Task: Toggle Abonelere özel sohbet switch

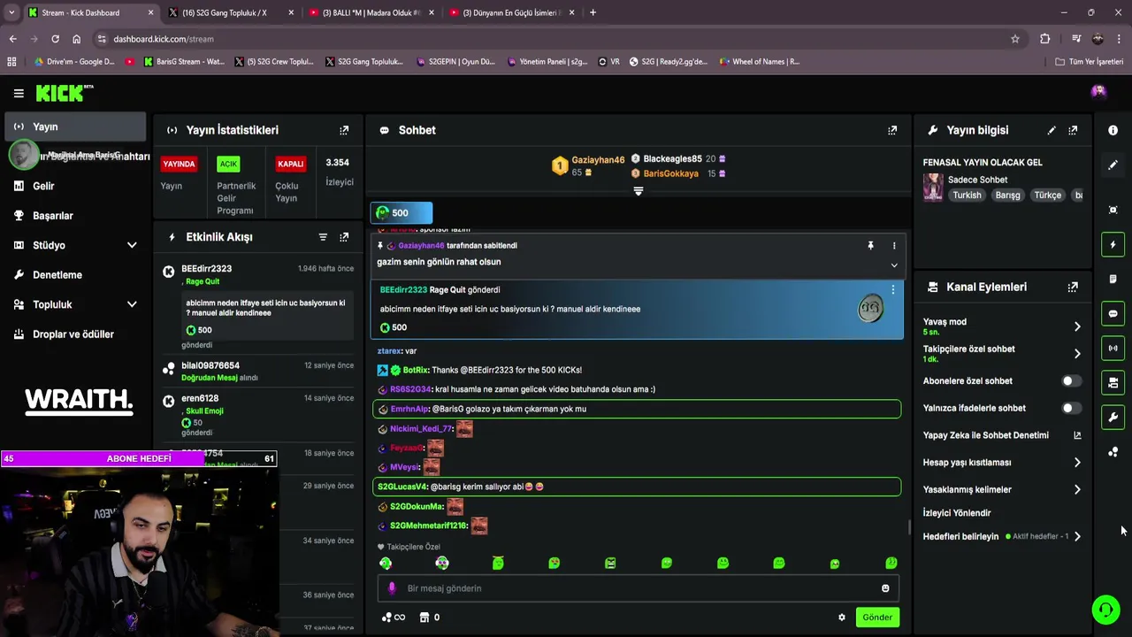Action: tap(1071, 380)
